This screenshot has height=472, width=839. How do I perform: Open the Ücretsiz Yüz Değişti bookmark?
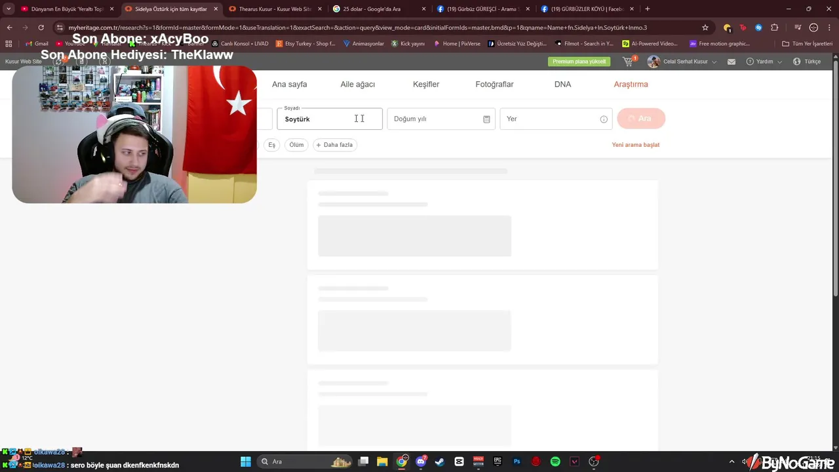tap(517, 44)
